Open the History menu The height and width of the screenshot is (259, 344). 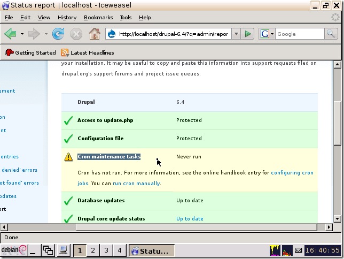(x=67, y=17)
